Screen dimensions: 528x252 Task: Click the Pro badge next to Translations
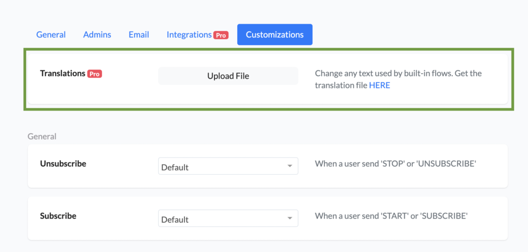click(95, 74)
